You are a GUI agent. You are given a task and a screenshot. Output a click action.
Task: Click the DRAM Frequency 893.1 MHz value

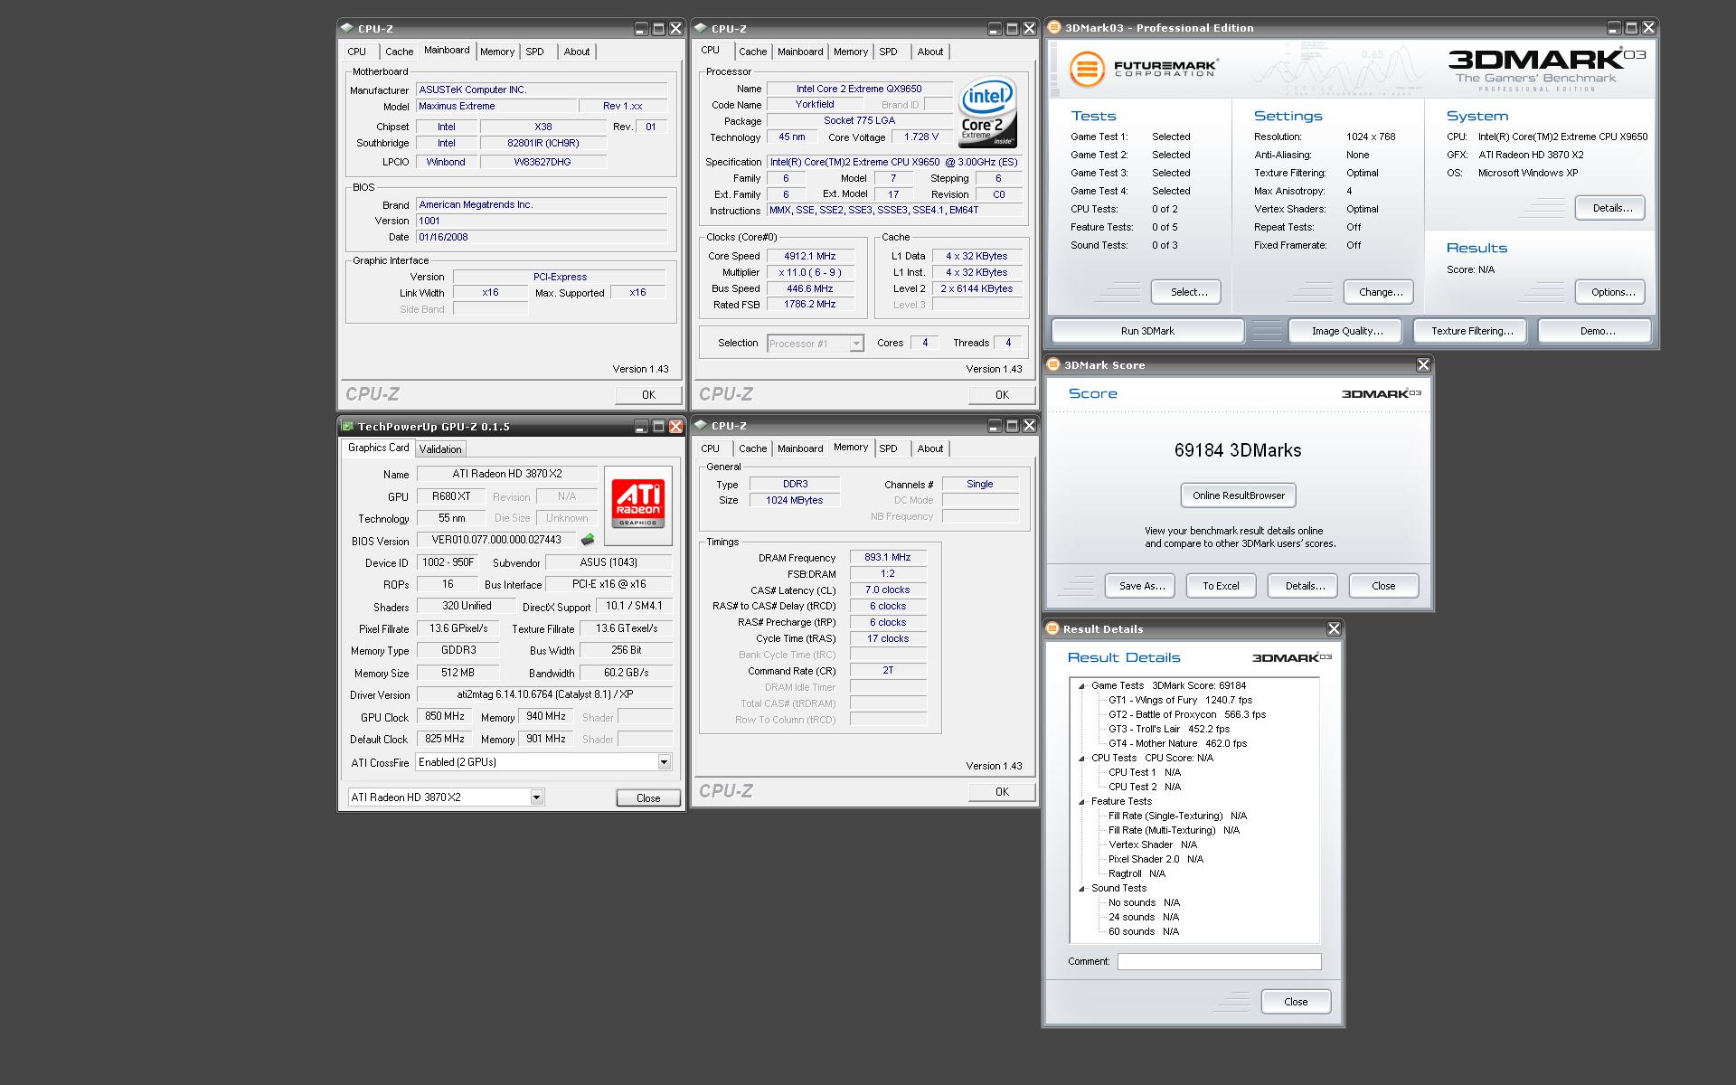point(888,557)
